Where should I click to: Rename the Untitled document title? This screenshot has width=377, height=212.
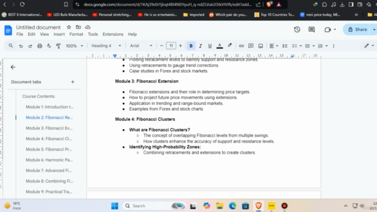click(38, 27)
